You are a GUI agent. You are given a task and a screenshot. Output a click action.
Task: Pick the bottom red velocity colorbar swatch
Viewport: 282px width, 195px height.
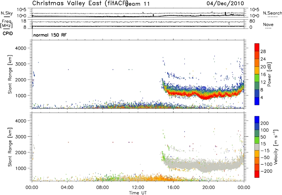click(x=257, y=174)
